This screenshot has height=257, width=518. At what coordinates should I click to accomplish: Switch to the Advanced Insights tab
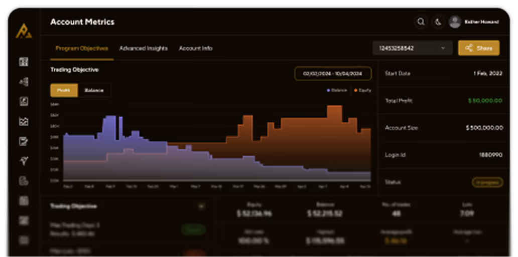click(x=143, y=49)
